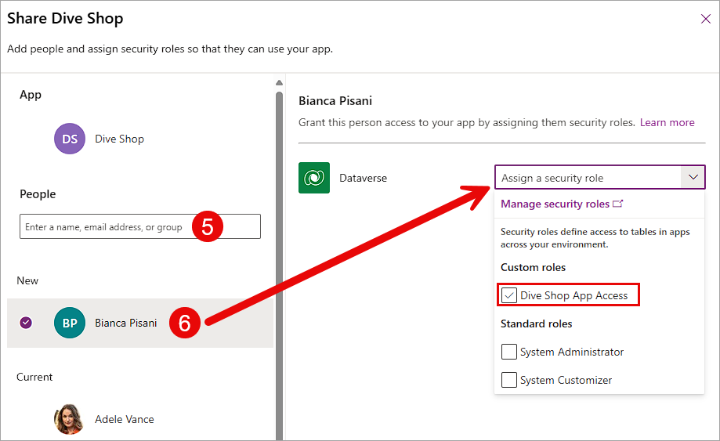Uncheck the Dive Shop App Access role

(x=508, y=295)
